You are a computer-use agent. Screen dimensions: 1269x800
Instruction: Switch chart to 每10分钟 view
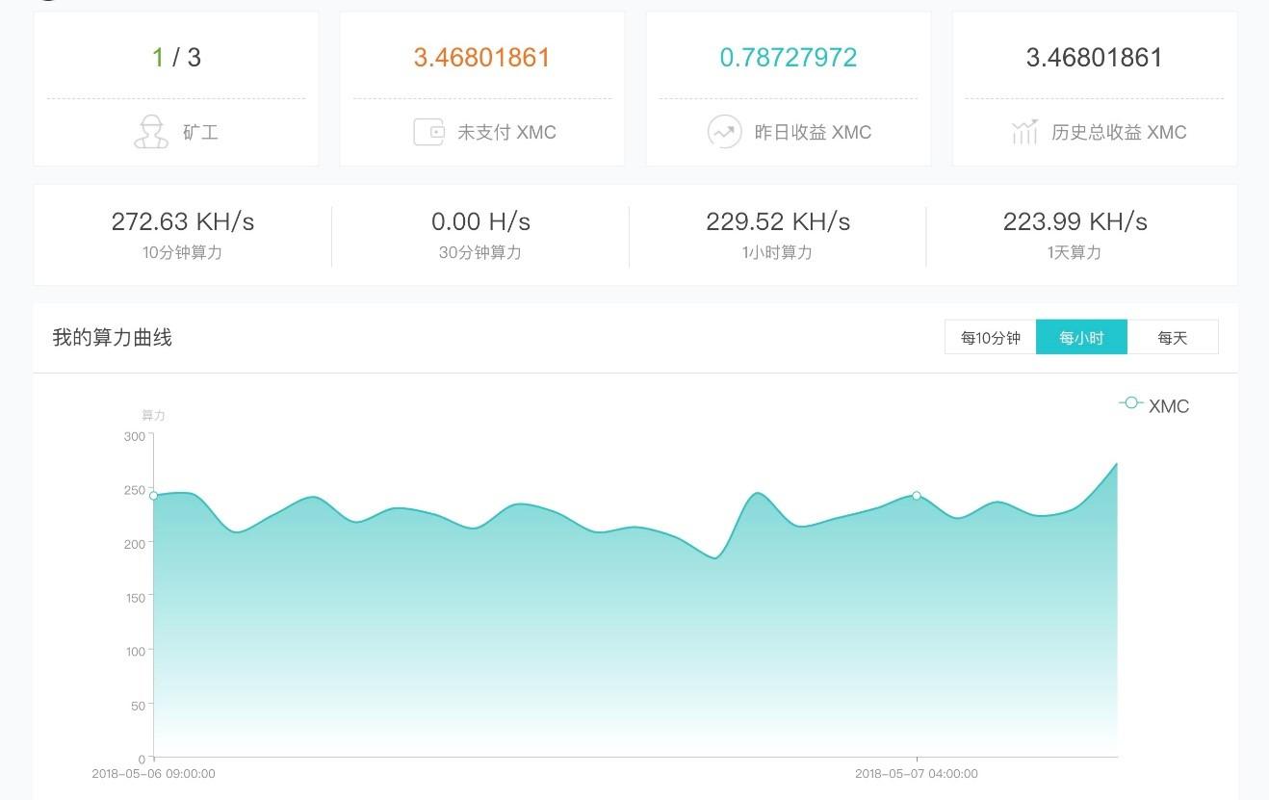(x=991, y=338)
